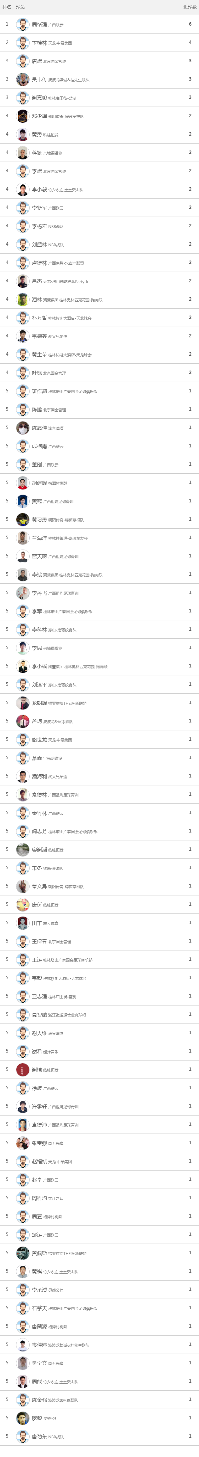Select the row for 唐劲东
Image resolution: width=199 pixels, height=1457 pixels.
(99, 1437)
